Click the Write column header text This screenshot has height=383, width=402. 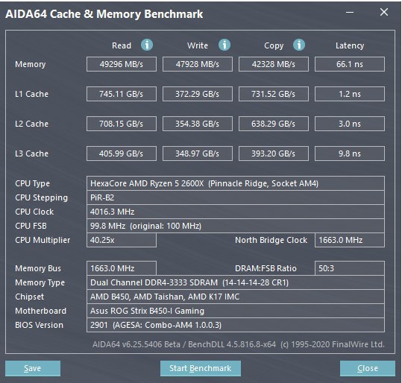[198, 45]
